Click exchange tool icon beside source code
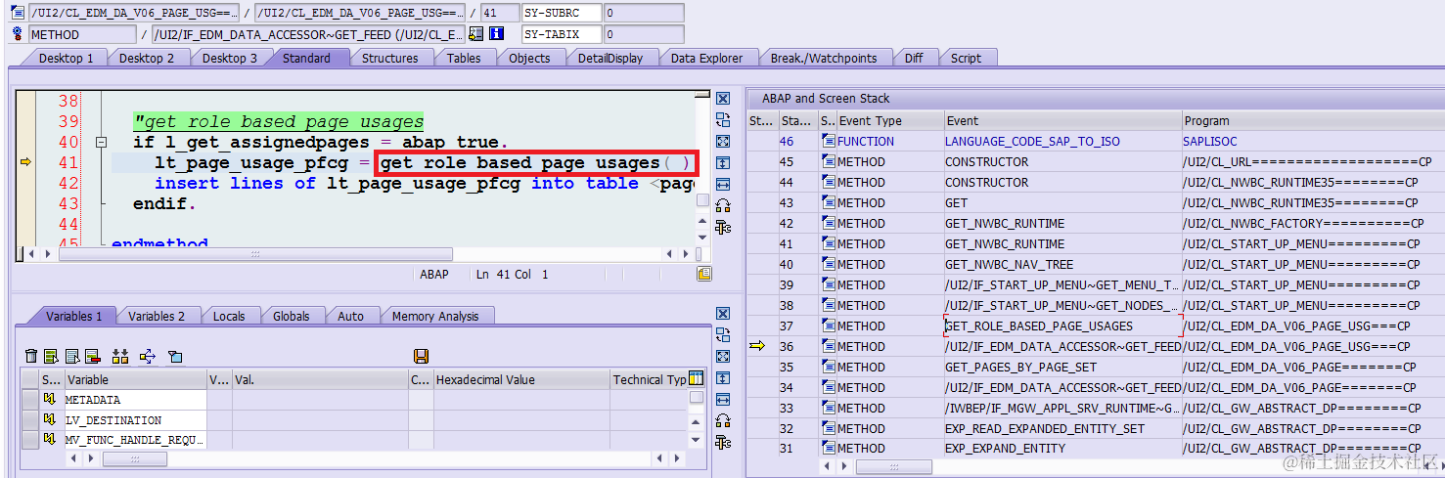Image resolution: width=1445 pixels, height=478 pixels. click(723, 120)
